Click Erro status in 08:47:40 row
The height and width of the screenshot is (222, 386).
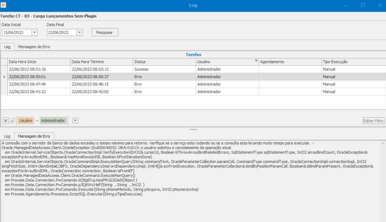165,84
